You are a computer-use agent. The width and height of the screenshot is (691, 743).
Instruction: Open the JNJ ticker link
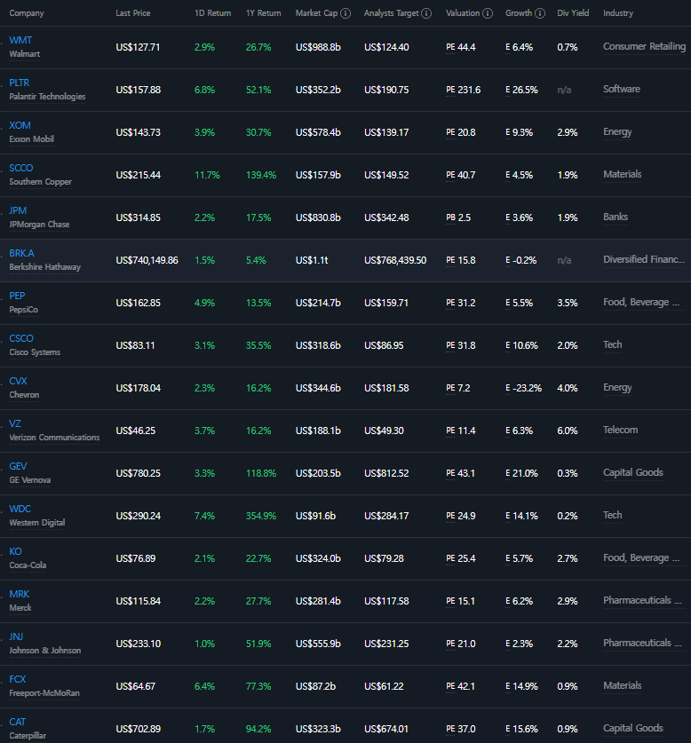pyautogui.click(x=16, y=637)
